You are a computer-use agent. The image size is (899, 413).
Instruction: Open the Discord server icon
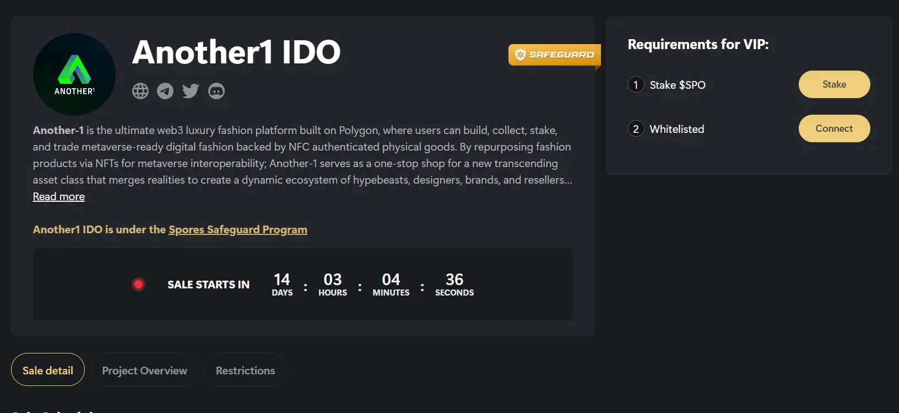coord(216,91)
